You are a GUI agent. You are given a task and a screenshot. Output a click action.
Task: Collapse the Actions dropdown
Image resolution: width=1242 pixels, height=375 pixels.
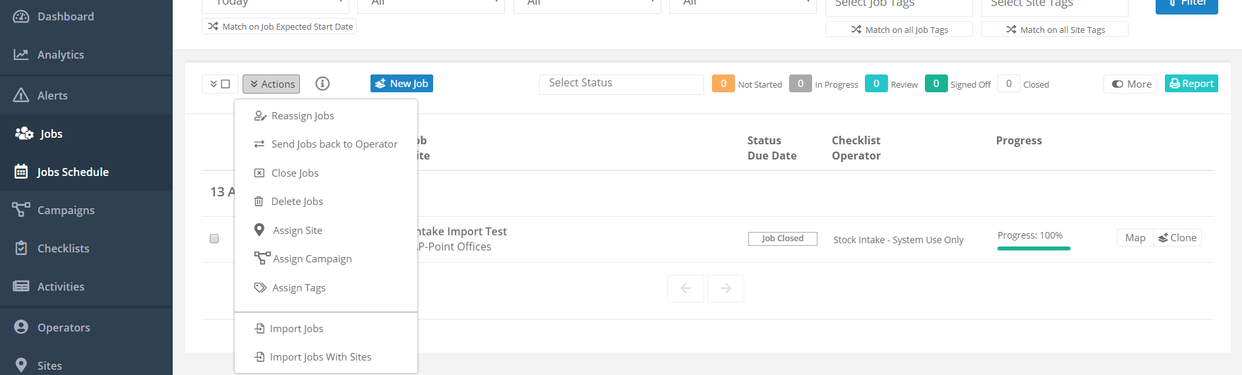coord(271,84)
